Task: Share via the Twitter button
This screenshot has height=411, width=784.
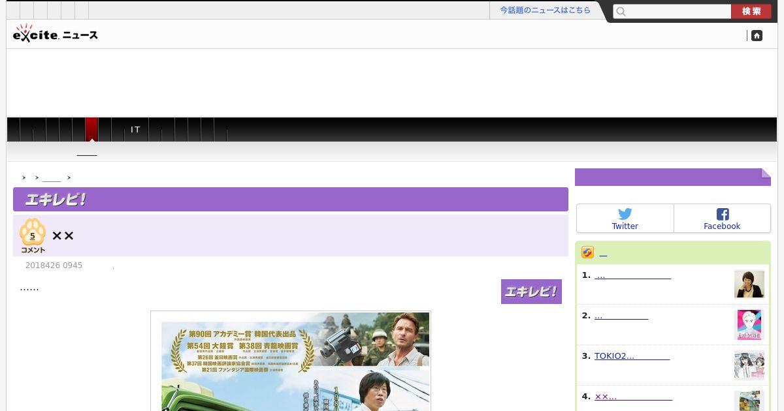Action: [x=625, y=219]
